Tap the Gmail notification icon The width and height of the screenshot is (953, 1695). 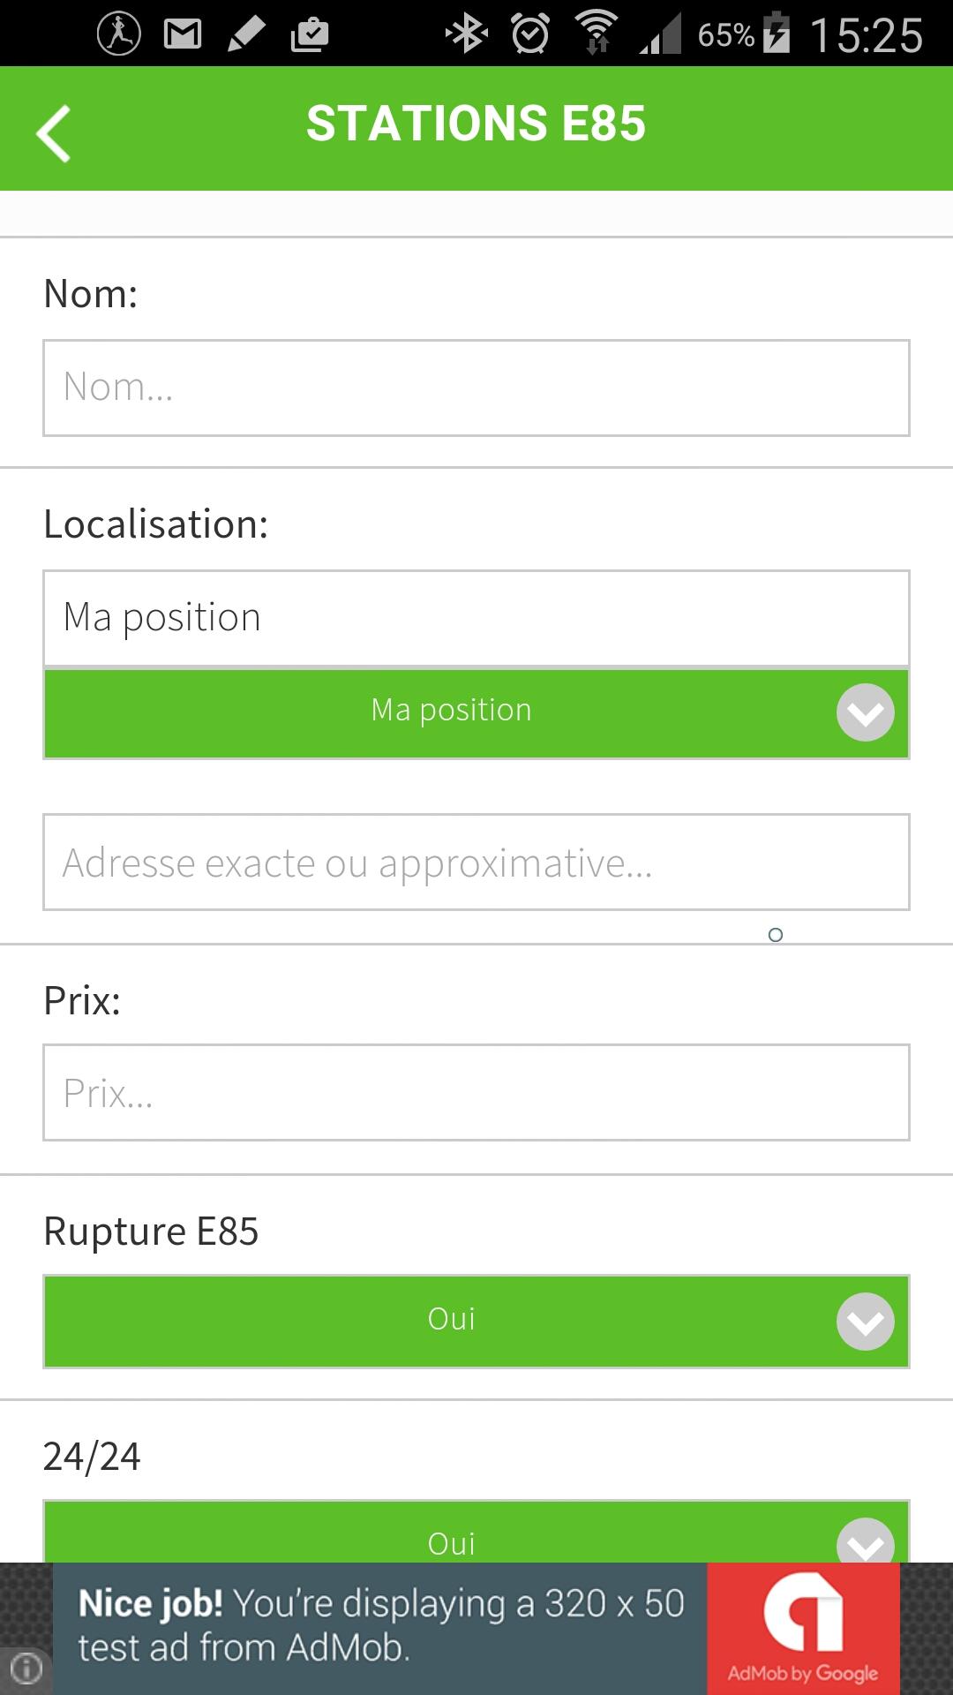183,34
